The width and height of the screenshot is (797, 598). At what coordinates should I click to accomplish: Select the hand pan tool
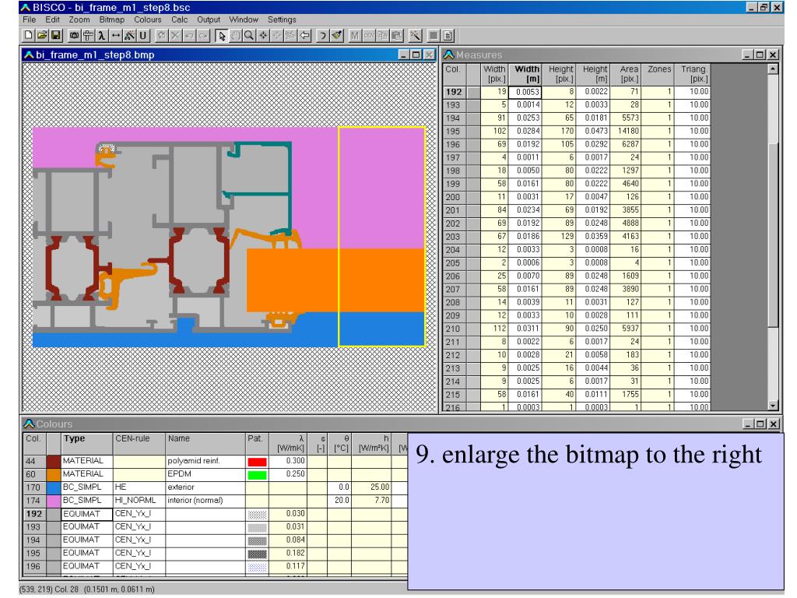(x=235, y=36)
